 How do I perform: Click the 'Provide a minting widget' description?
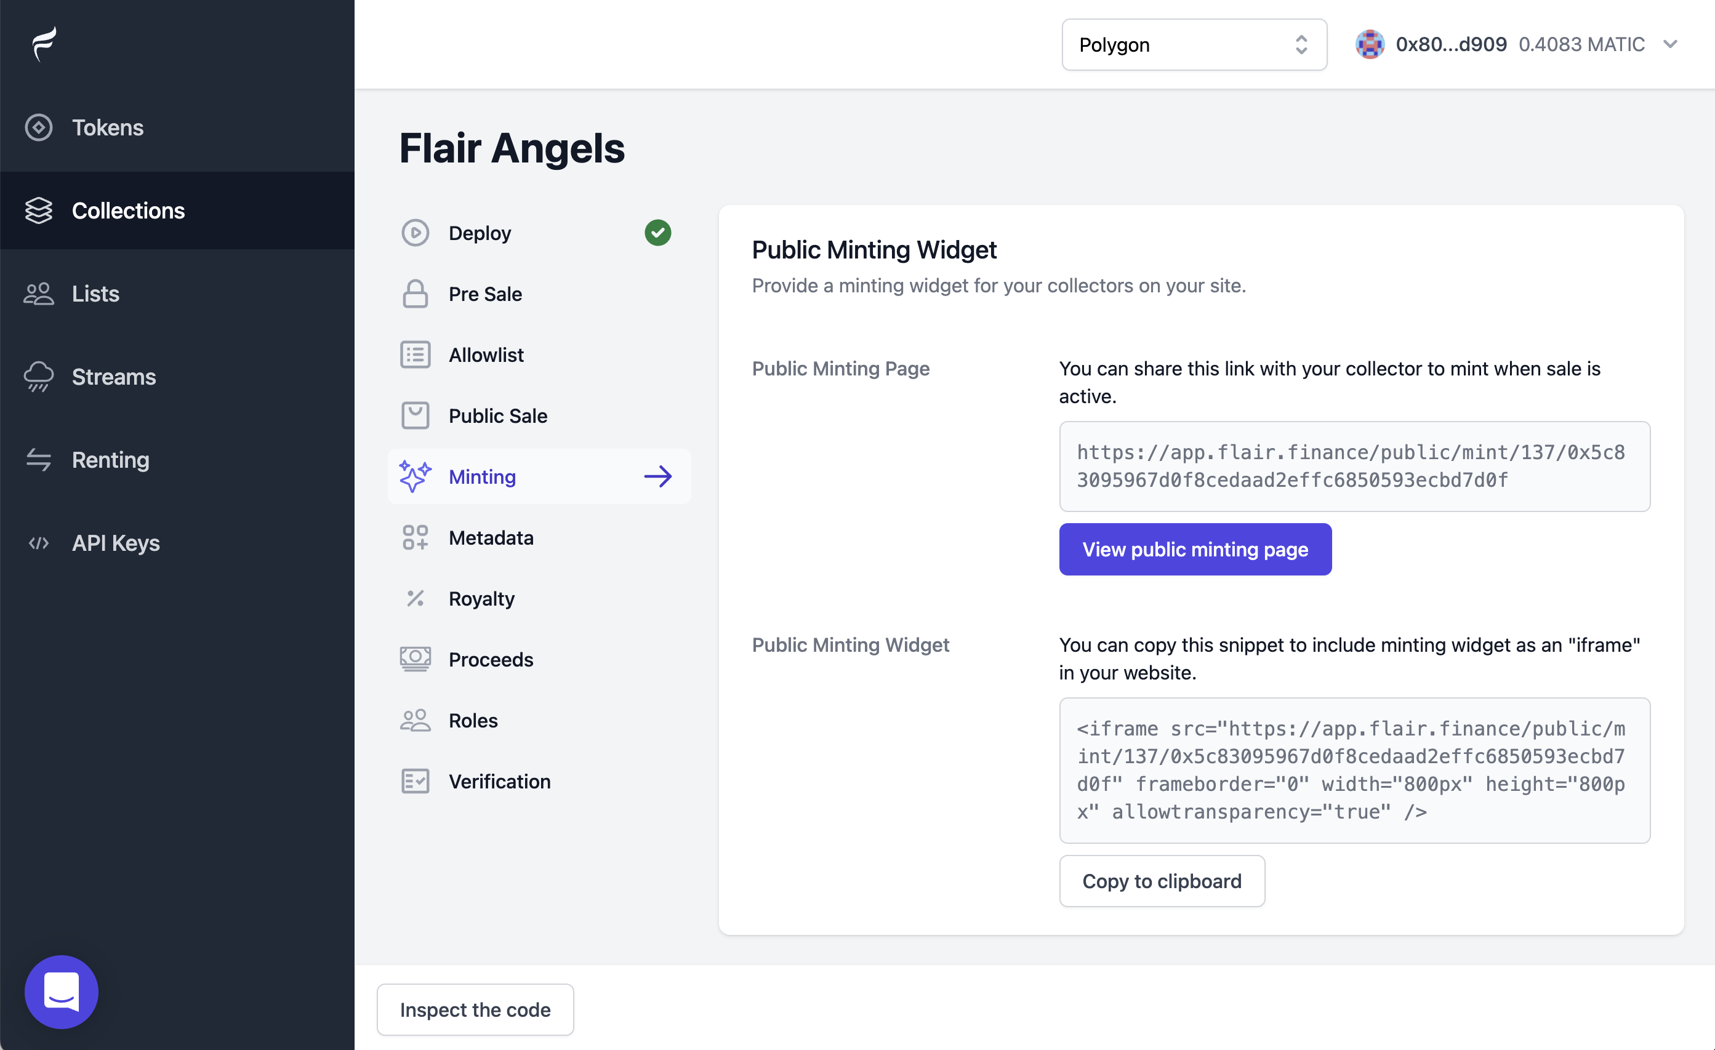(x=999, y=286)
